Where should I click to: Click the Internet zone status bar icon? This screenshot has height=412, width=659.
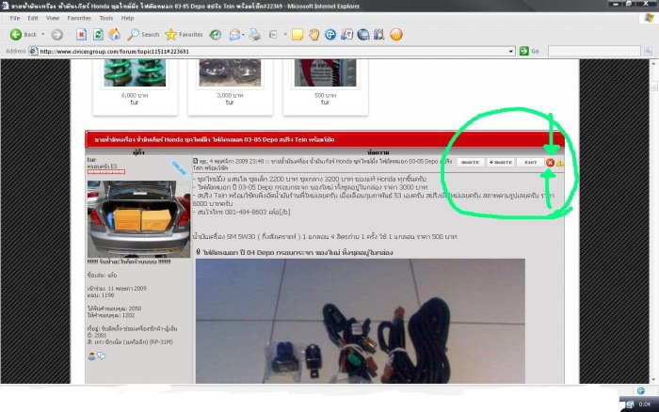(641, 391)
